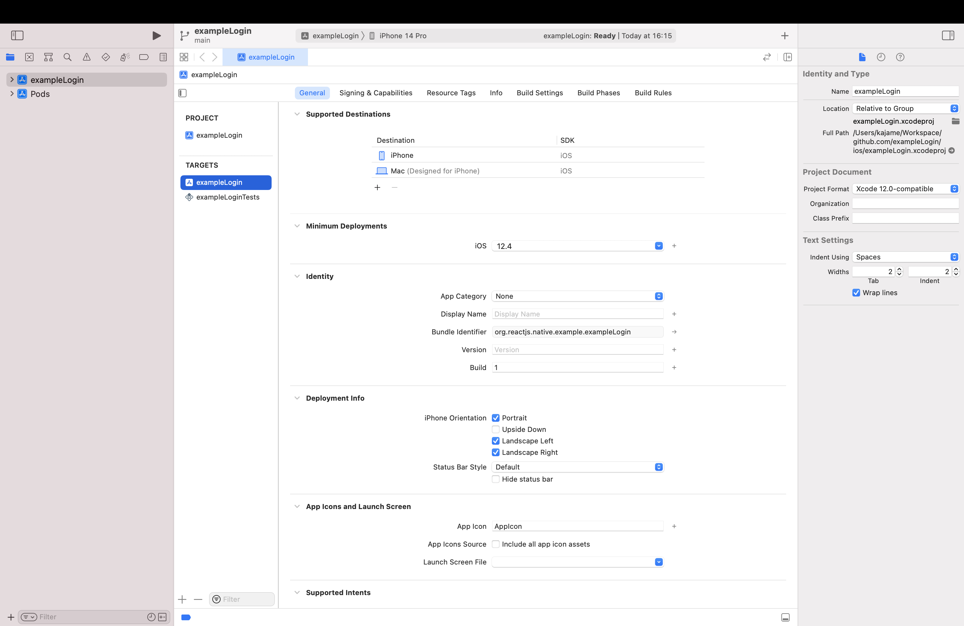Enable the Upside Down orientation checkbox
The width and height of the screenshot is (964, 626).
pyautogui.click(x=496, y=429)
